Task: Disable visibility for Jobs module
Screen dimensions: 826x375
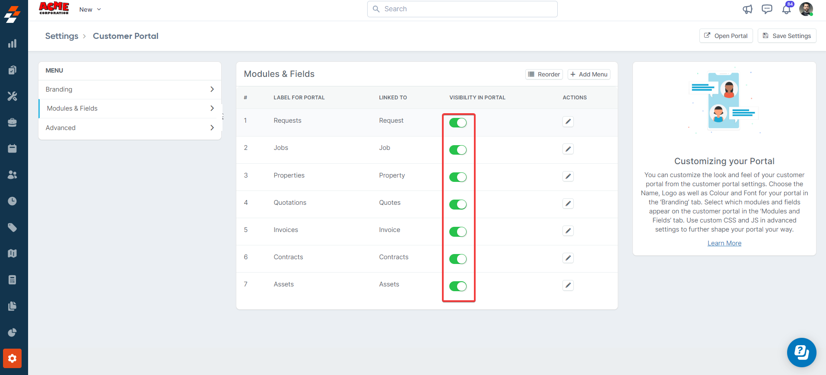Action: [x=458, y=150]
